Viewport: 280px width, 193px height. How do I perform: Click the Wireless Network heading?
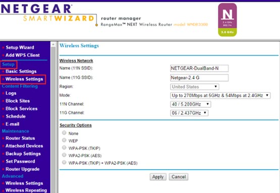(76, 60)
